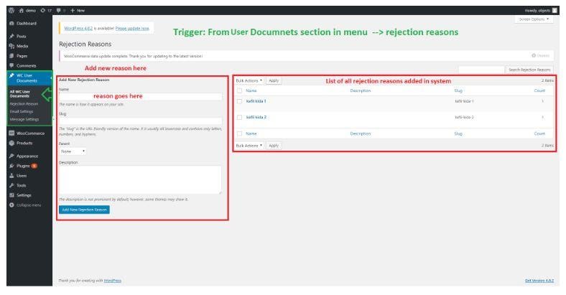Open the WordPress 4.8.2 available link

pyautogui.click(x=78, y=29)
